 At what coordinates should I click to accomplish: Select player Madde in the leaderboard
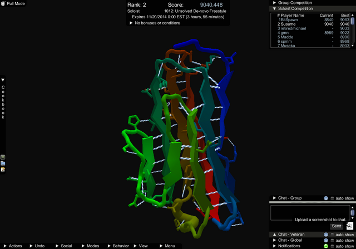pos(313,37)
